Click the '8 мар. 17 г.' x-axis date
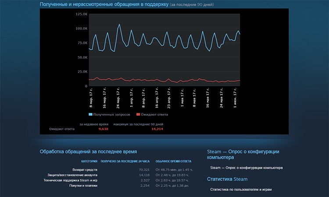The height and width of the screenshot is (197, 329). (91, 98)
